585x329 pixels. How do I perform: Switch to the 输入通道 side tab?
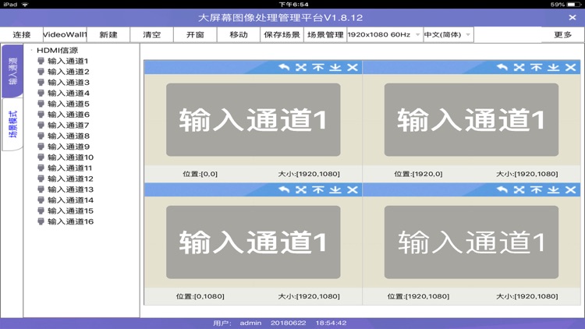(x=12, y=71)
